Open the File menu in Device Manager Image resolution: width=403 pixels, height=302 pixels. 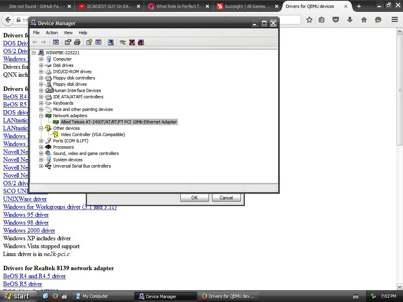click(36, 33)
